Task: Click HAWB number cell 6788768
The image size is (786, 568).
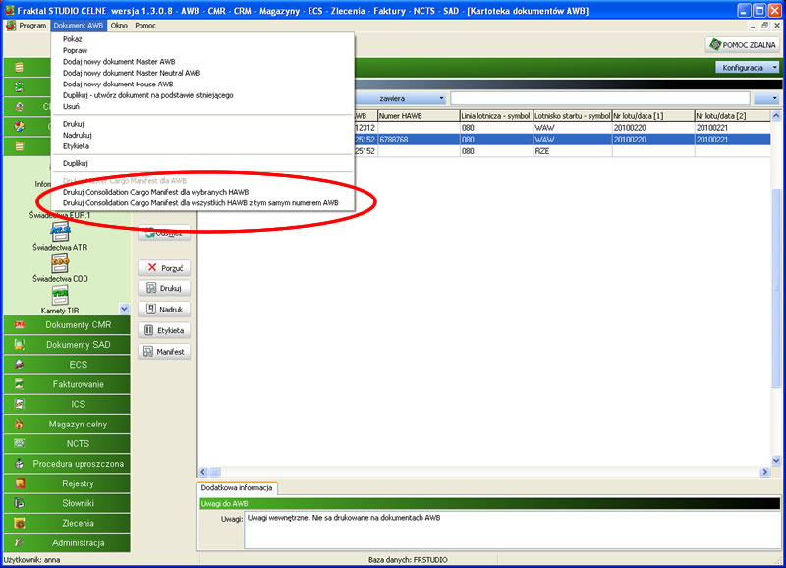Action: (419, 140)
